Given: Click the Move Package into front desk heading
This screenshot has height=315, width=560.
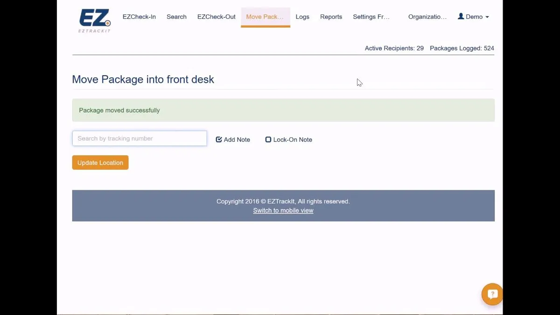Looking at the screenshot, I should [x=143, y=79].
